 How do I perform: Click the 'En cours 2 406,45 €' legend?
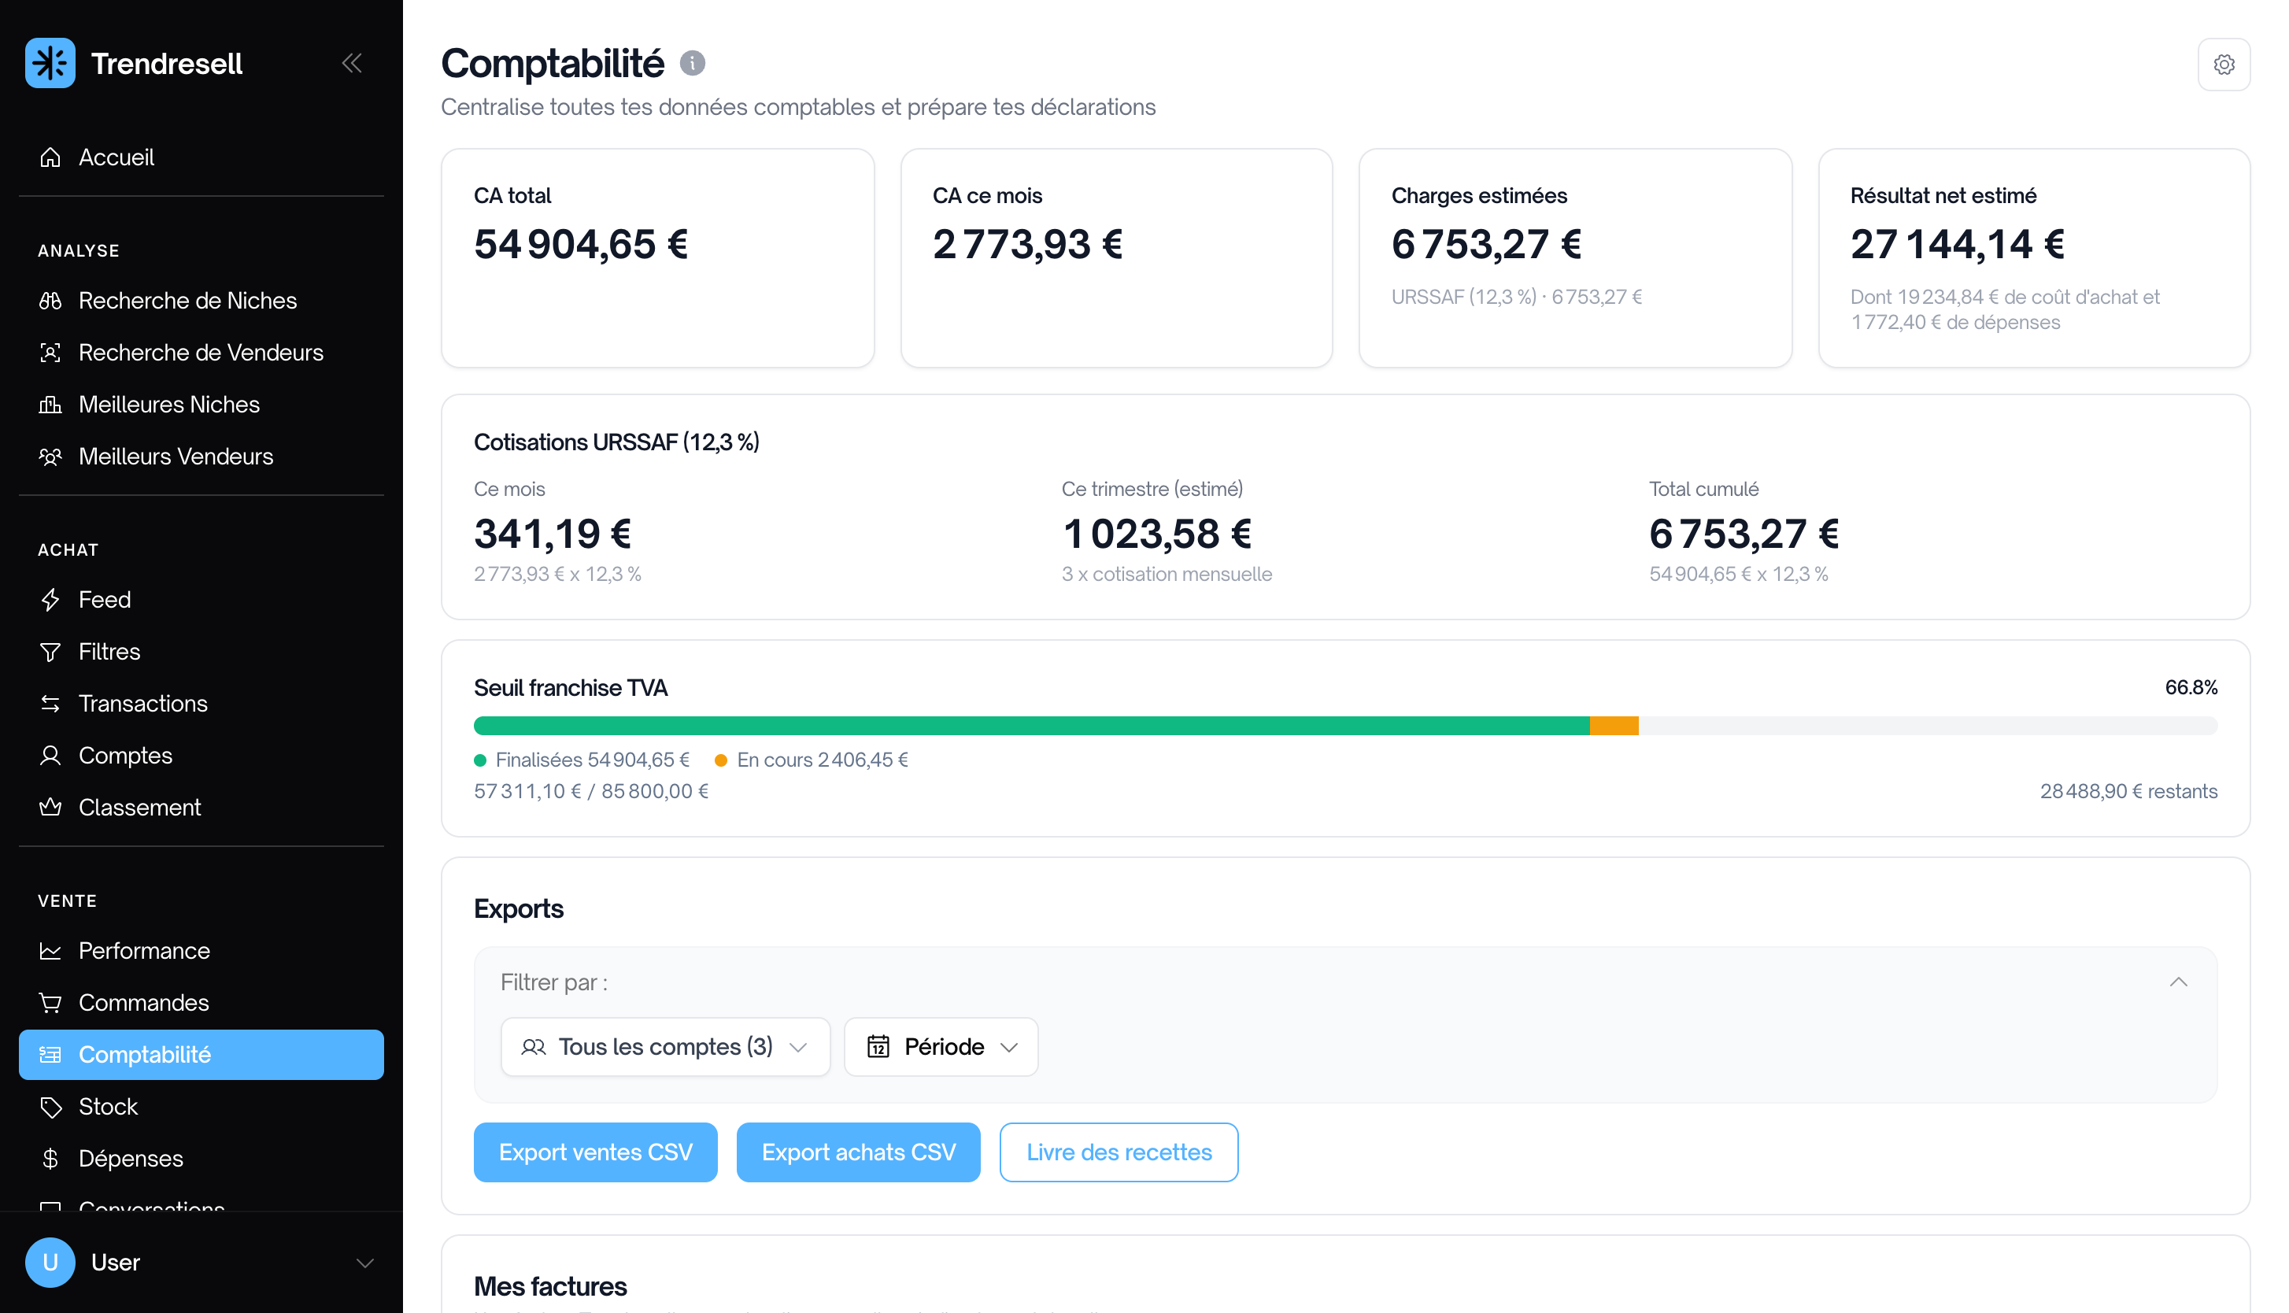[812, 760]
